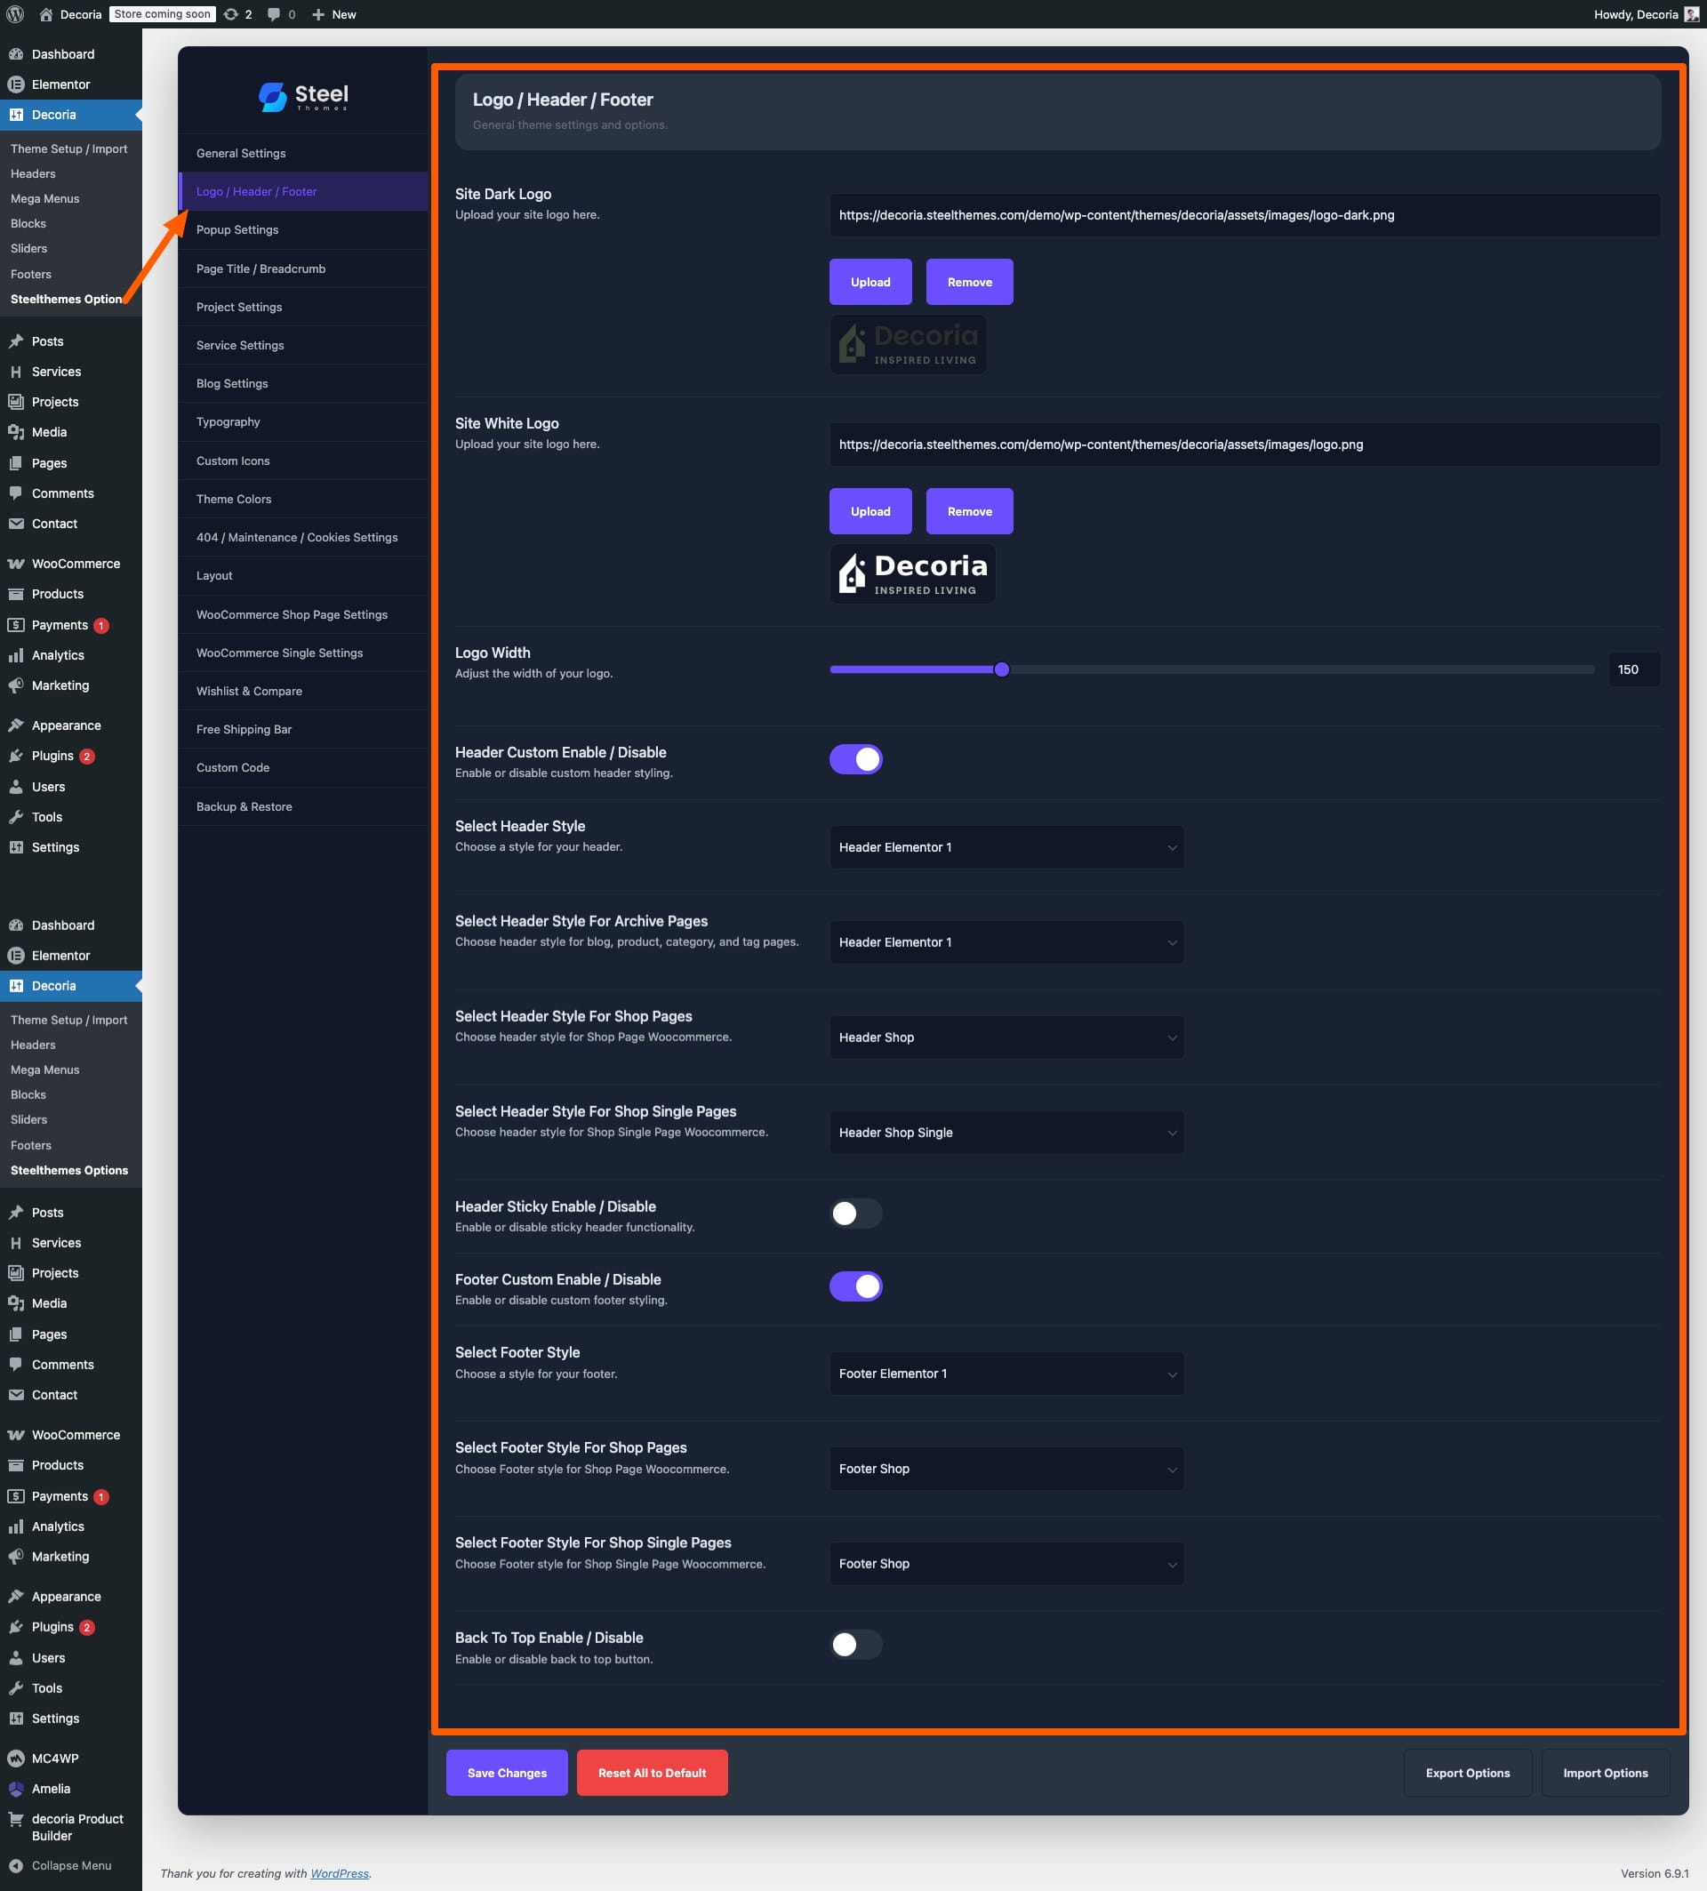Click the Logo Width value box showing 150

(1634, 669)
